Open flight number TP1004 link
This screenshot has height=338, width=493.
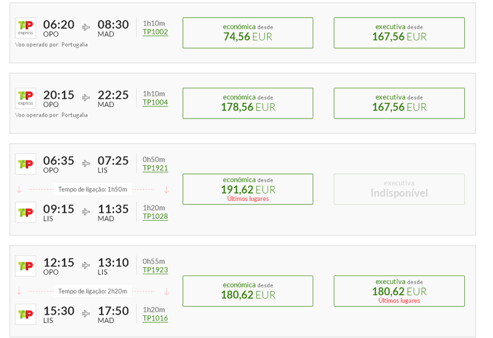(x=155, y=102)
